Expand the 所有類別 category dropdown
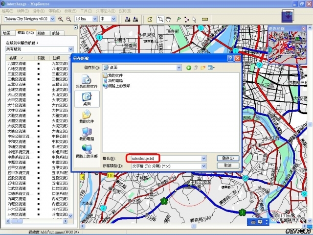313x235 pixels. coord(70,49)
